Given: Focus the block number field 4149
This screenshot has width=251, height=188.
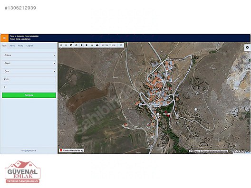Looking at the screenshot, I should click(x=29, y=79).
